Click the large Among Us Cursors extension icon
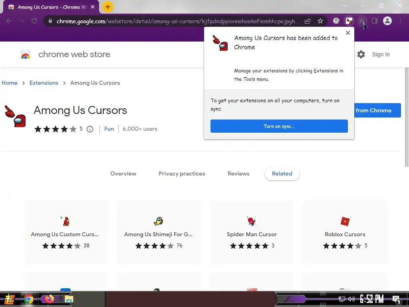 (x=15, y=116)
